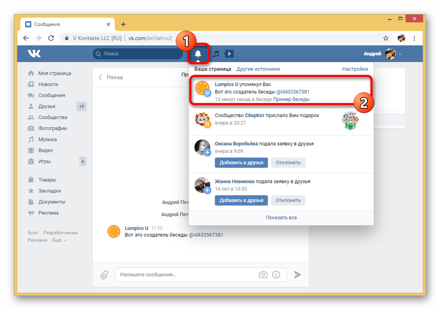440x310 pixels.
Task: Focus the Поиск search field
Action: [138, 54]
